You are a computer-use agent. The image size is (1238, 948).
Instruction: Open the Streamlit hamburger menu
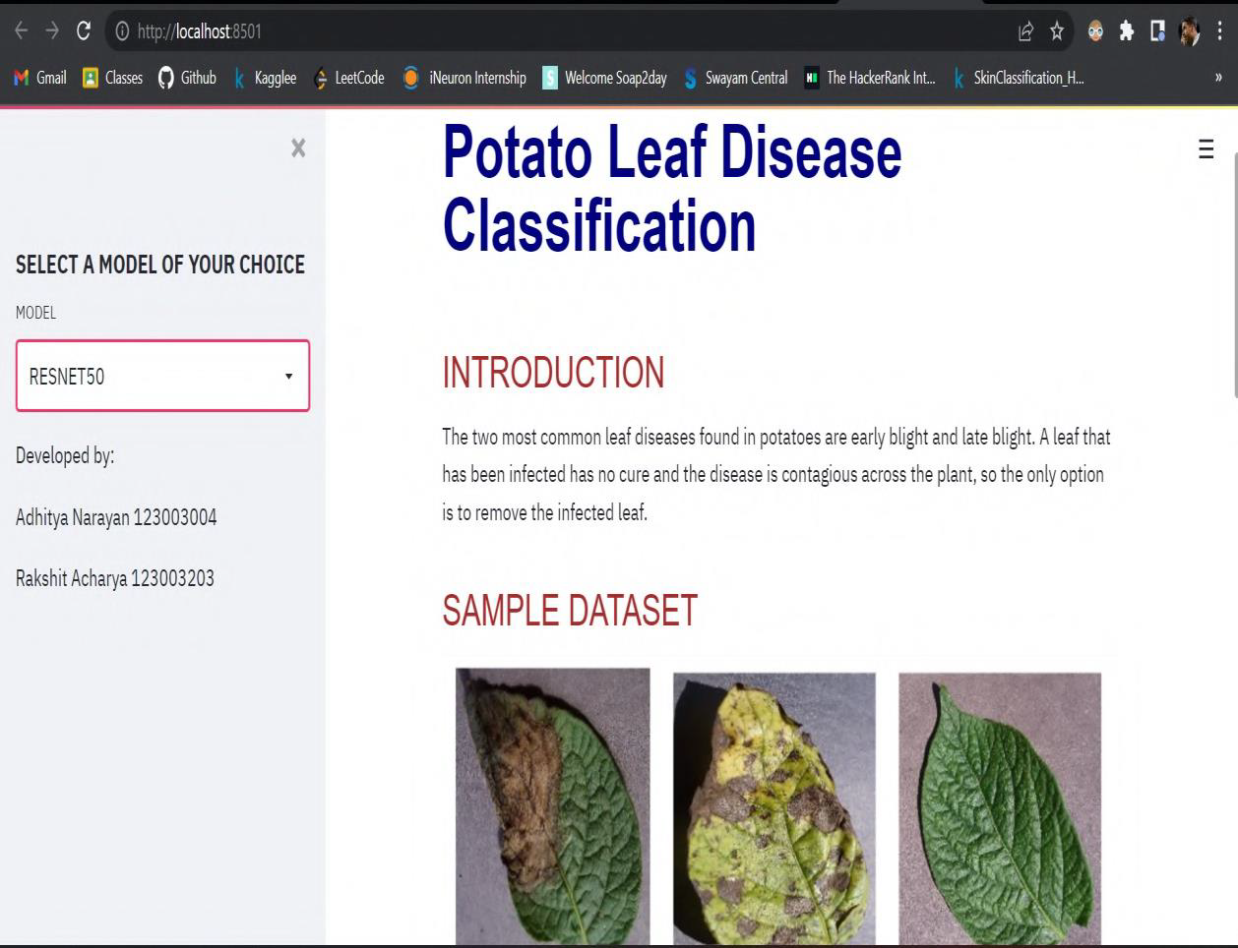[1207, 150]
